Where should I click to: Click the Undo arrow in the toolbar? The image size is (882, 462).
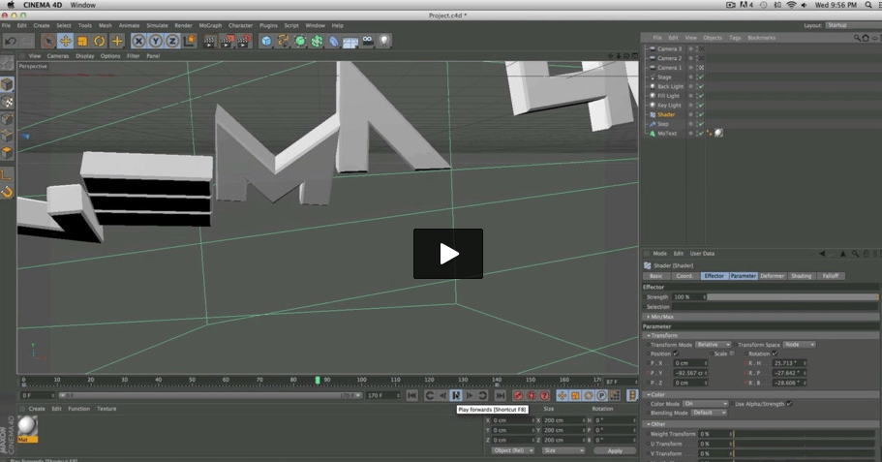10,41
